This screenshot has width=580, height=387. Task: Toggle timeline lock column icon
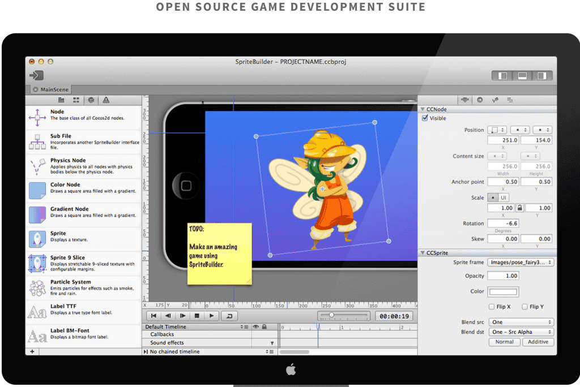tap(264, 327)
